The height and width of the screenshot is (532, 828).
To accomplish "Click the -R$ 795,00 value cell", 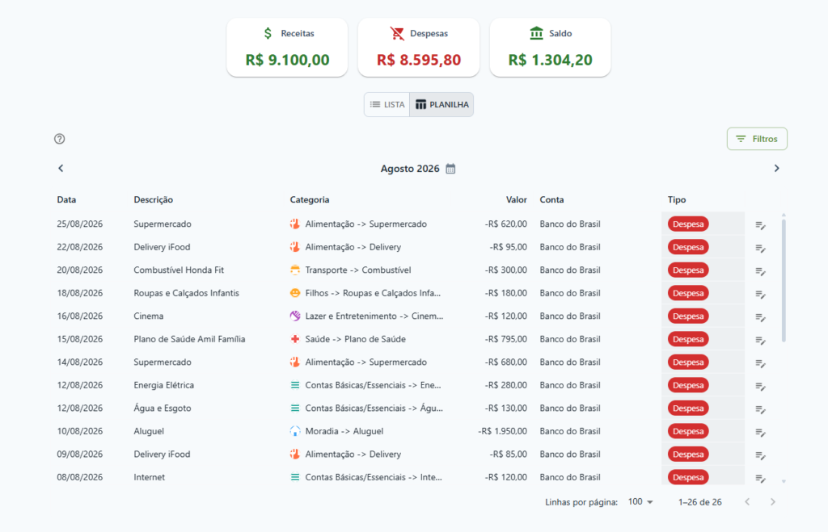I will tap(506, 339).
